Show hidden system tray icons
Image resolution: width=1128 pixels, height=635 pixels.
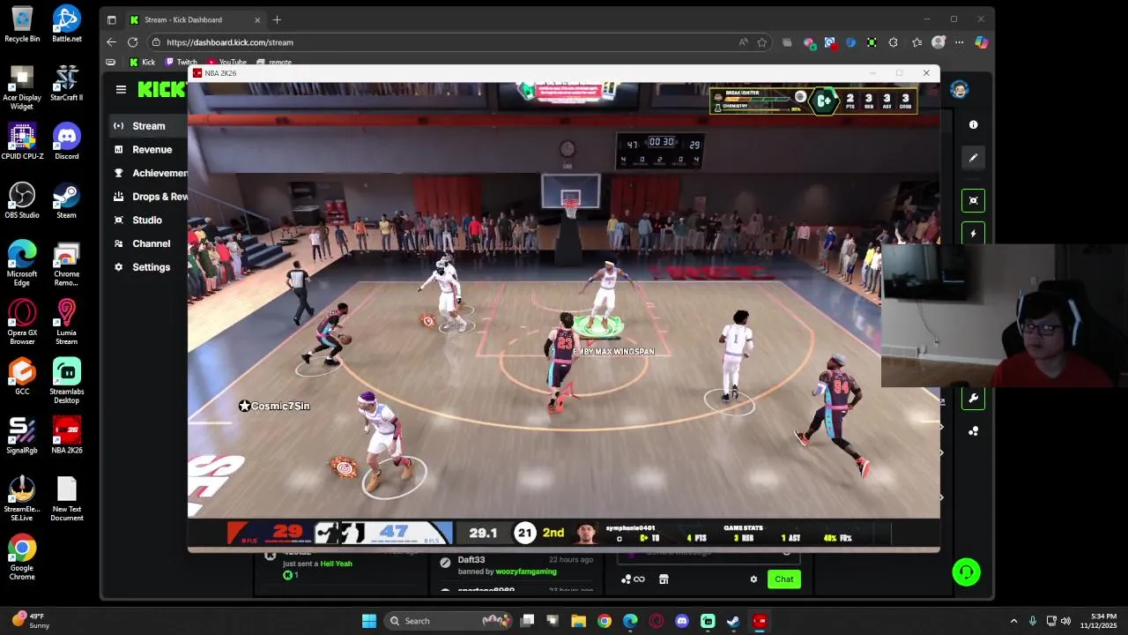point(1013,621)
